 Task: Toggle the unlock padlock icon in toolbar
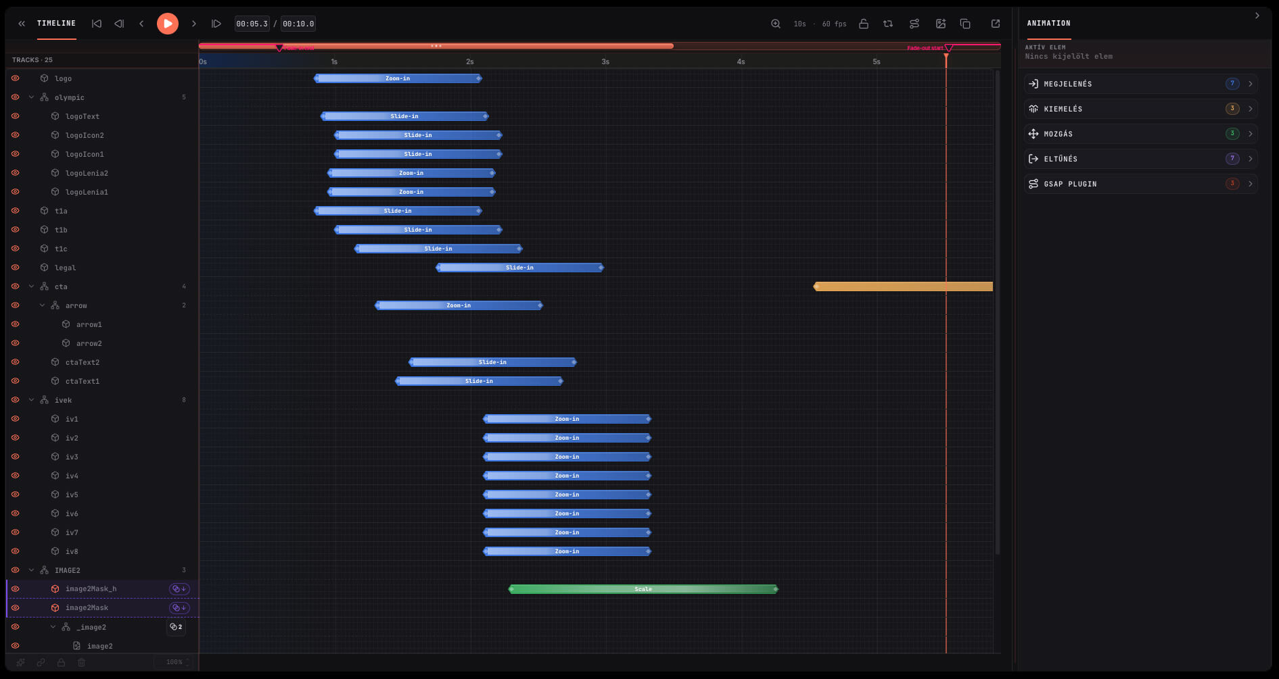pos(864,24)
